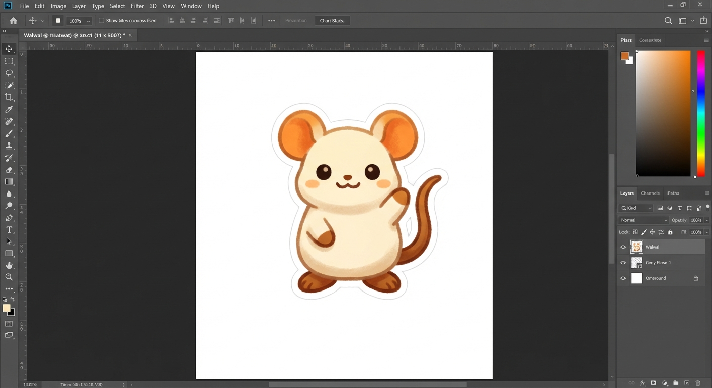Delete layer using trash icon
Screen dimensions: 712x388
coord(698,383)
